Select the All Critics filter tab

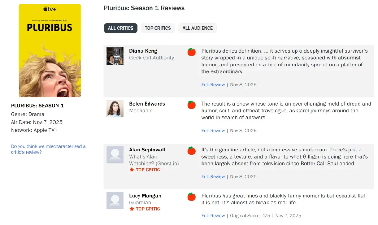click(x=120, y=28)
